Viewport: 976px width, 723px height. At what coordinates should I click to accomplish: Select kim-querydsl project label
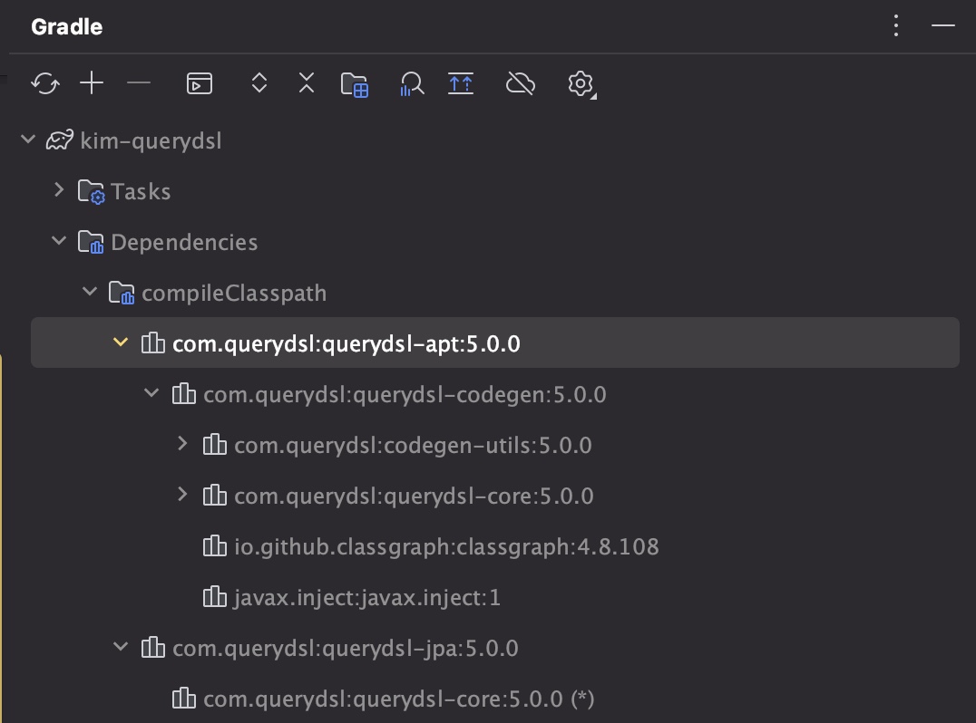click(x=151, y=141)
